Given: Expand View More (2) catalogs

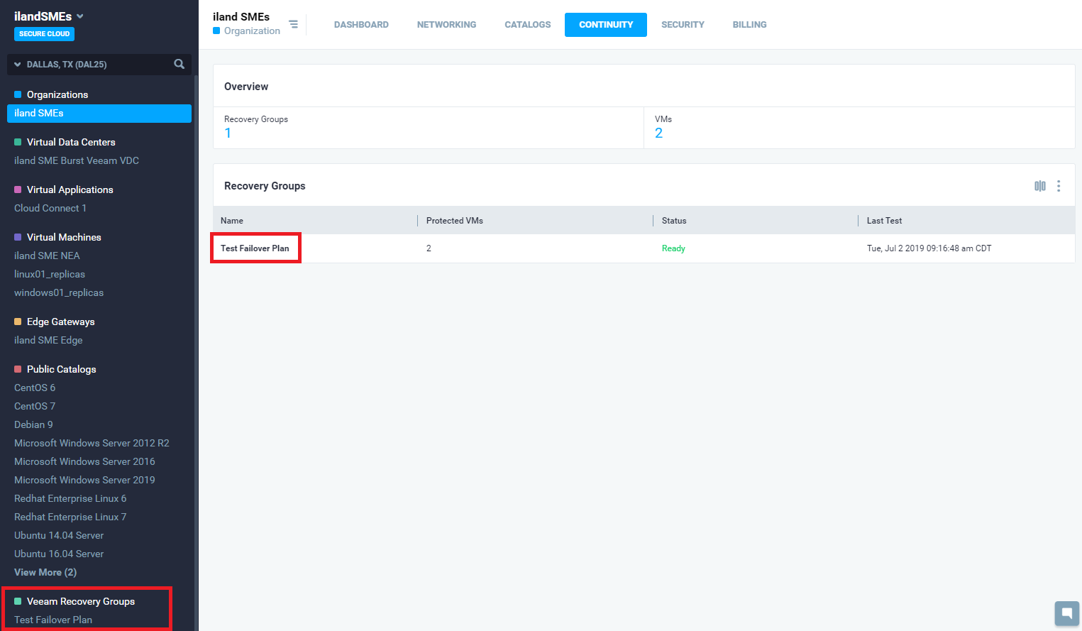Looking at the screenshot, I should (45, 572).
